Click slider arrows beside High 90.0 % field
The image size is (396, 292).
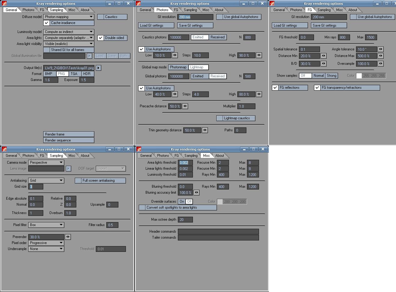pyautogui.click(x=259, y=55)
